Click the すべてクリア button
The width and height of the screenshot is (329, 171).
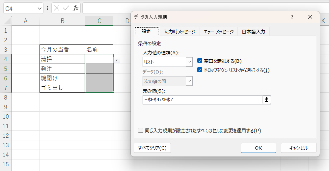point(152,148)
